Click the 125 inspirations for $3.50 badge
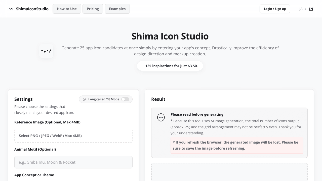The width and height of the screenshot is (322, 181). [x=170, y=66]
